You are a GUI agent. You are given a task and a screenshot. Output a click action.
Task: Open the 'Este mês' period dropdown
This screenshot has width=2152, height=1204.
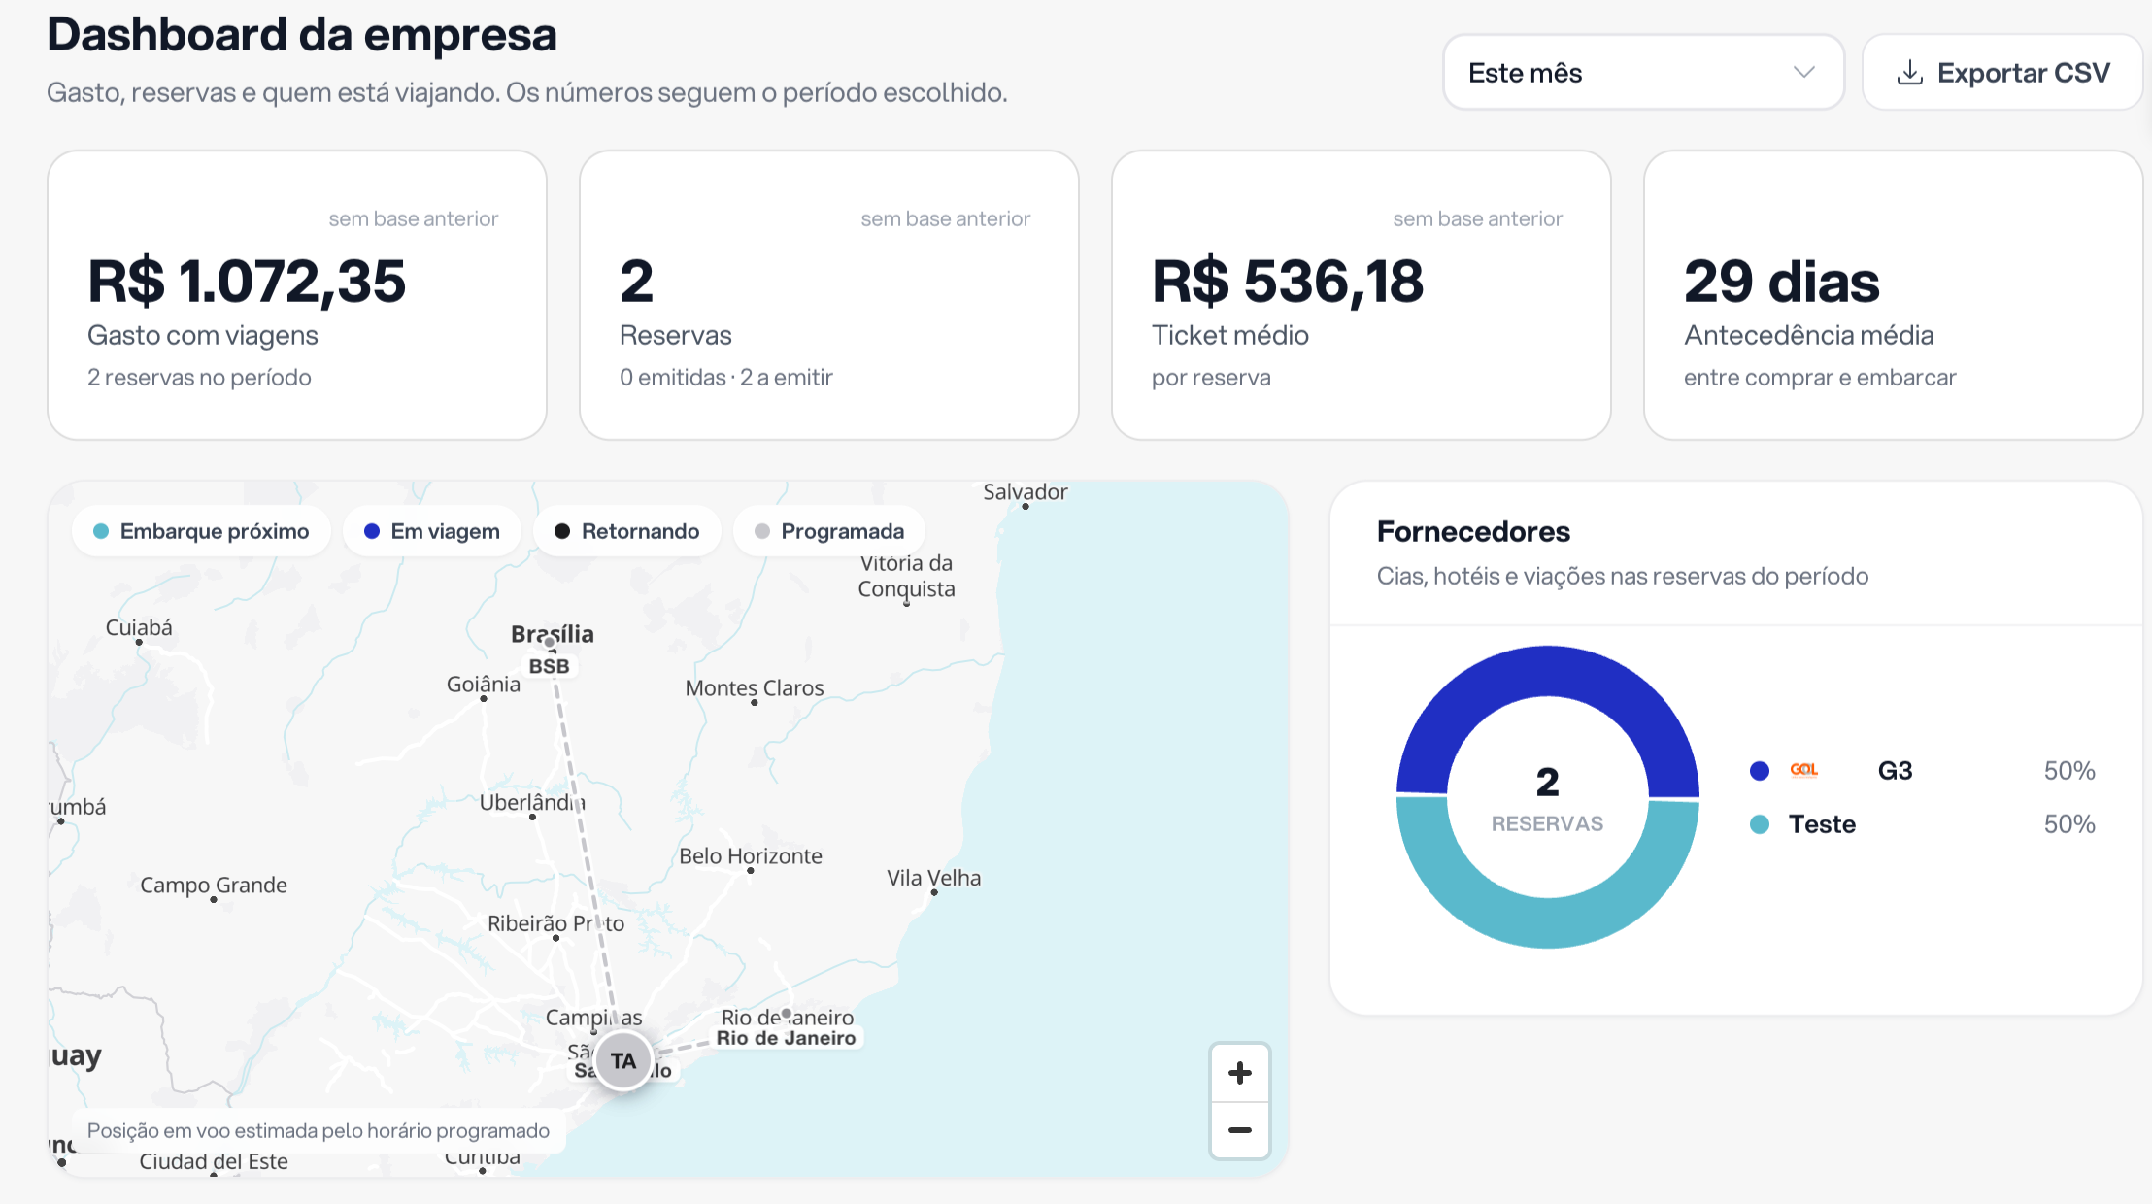point(1643,73)
